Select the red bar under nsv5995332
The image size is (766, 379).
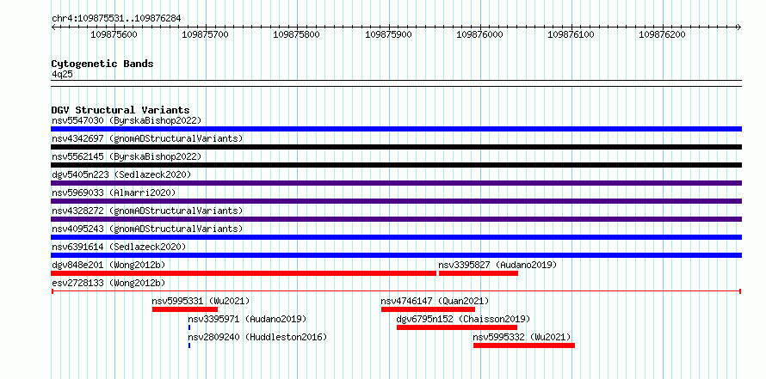pos(524,345)
